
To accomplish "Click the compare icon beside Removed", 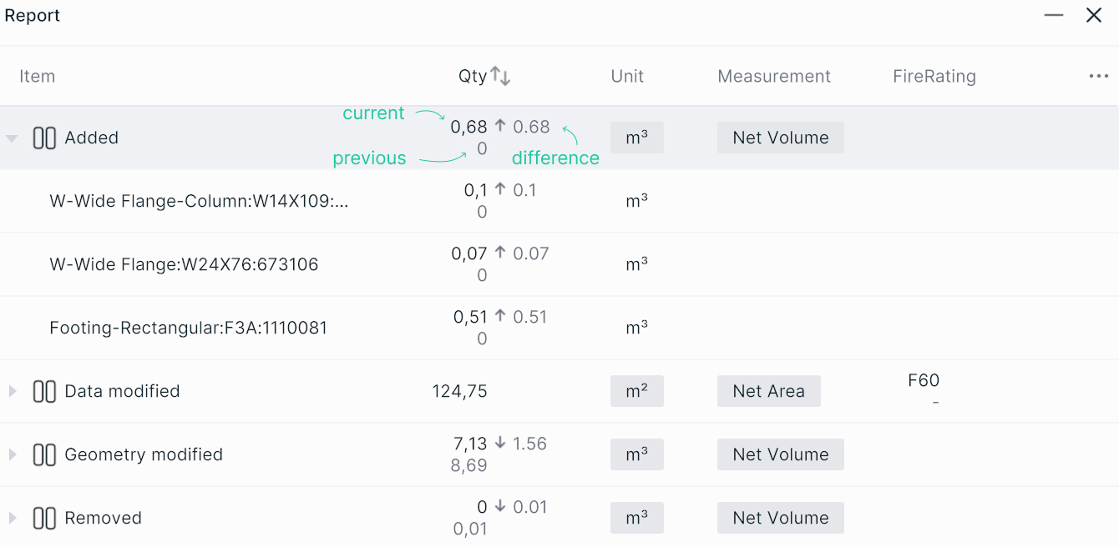I will pyautogui.click(x=44, y=519).
